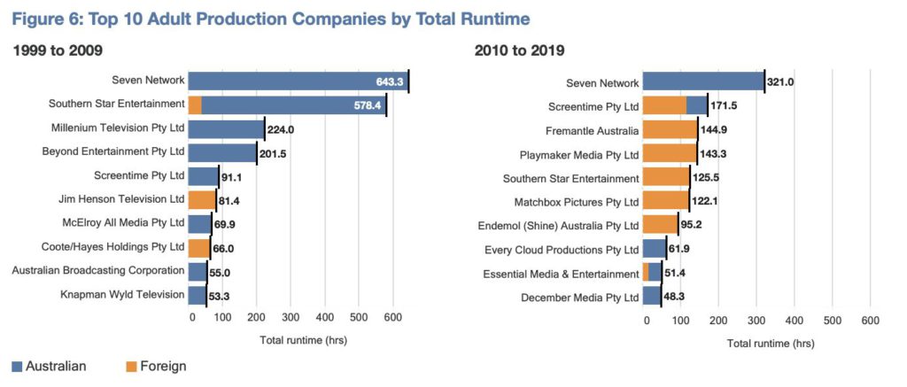Click the Every Cloud Productions blue bar
Screen dimensions: 907x387
click(655, 250)
